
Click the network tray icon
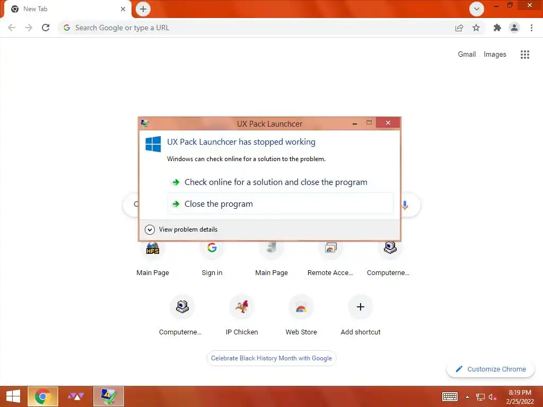click(480, 397)
